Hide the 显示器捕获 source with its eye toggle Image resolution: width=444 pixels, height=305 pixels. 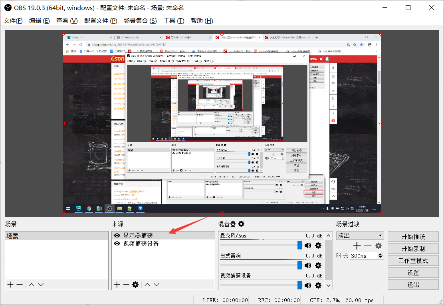pos(117,235)
